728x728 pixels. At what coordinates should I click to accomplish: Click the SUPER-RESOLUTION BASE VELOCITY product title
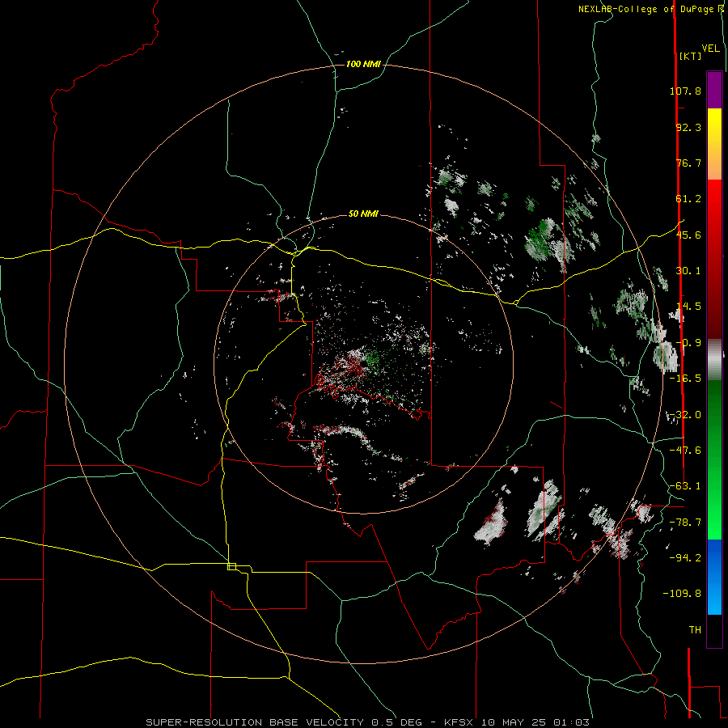pyautogui.click(x=255, y=722)
